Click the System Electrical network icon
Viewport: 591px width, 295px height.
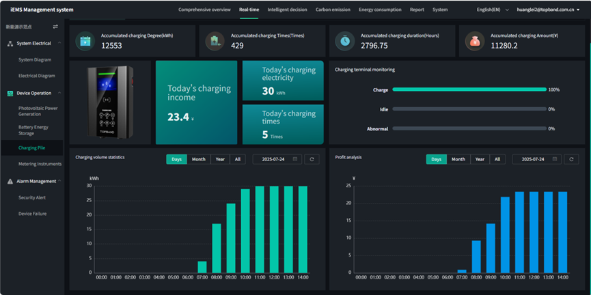click(10, 44)
